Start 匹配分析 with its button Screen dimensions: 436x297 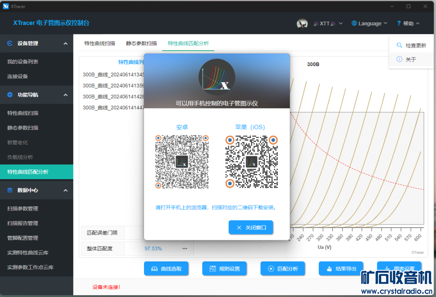(x=283, y=268)
